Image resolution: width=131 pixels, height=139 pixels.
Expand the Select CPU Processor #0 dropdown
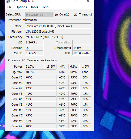(x=39, y=14)
